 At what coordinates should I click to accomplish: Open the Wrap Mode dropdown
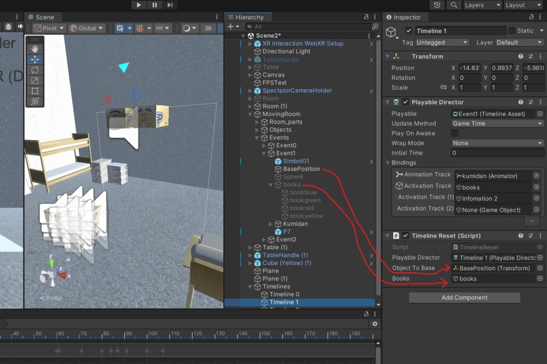click(x=497, y=143)
